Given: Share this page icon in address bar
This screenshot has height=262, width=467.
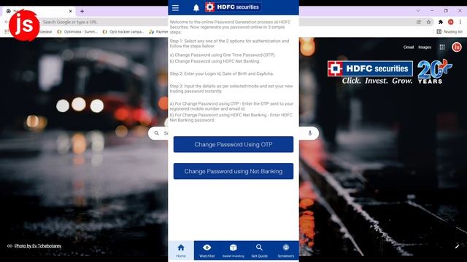Looking at the screenshot, I should (x=419, y=22).
